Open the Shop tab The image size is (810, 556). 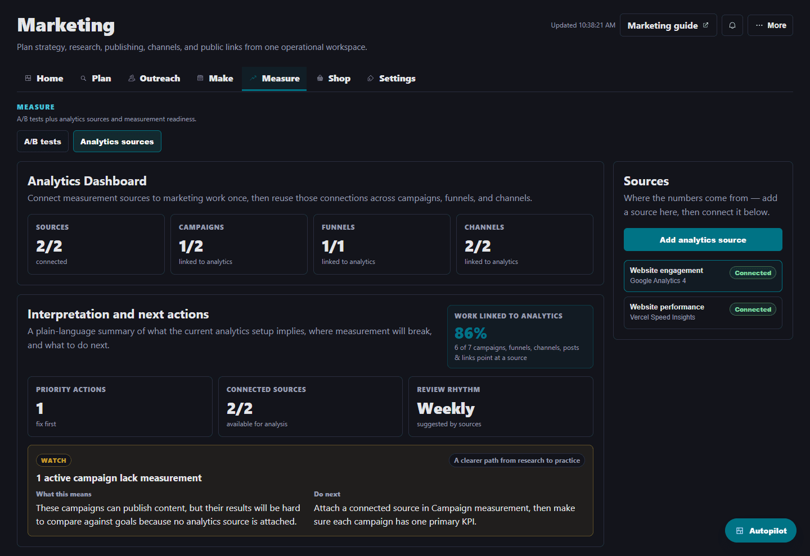334,79
